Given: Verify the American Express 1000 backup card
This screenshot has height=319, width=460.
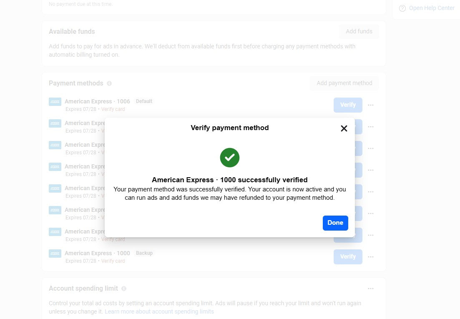Looking at the screenshot, I should [348, 257].
